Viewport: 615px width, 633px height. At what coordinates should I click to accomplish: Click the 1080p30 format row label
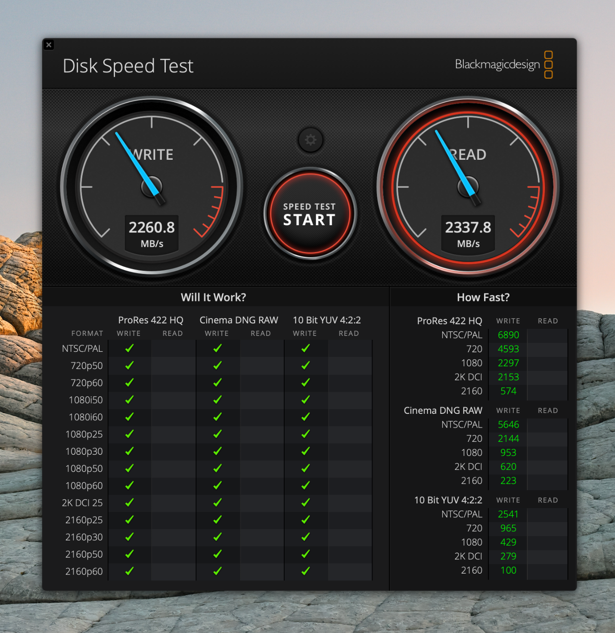pos(84,452)
